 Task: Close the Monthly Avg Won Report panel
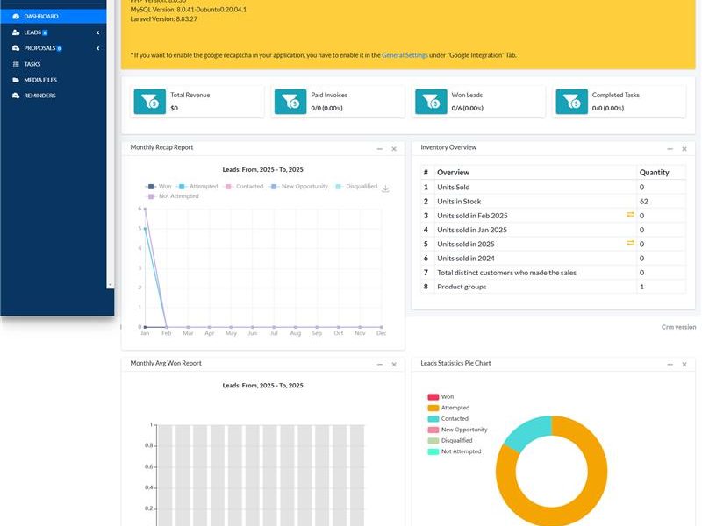[x=394, y=365]
